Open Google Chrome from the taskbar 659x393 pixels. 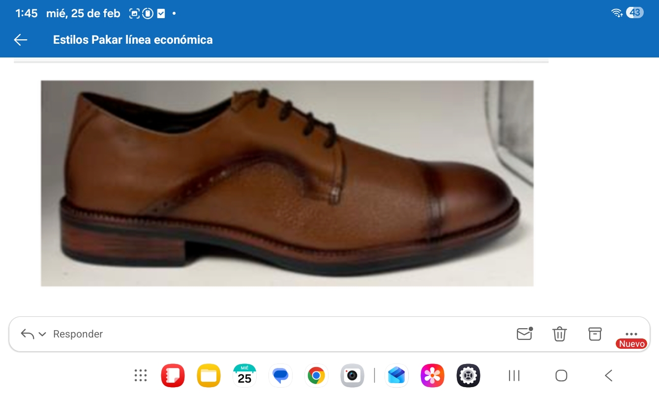click(316, 376)
